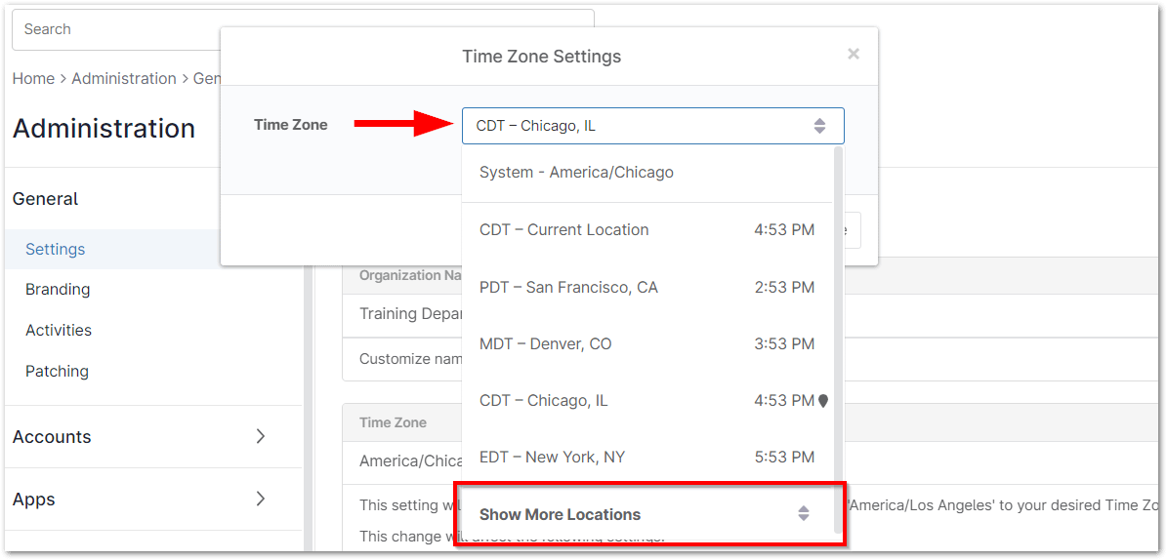Click the Time Zone selector up-down arrows
The width and height of the screenshot is (1167, 560).
point(819,126)
